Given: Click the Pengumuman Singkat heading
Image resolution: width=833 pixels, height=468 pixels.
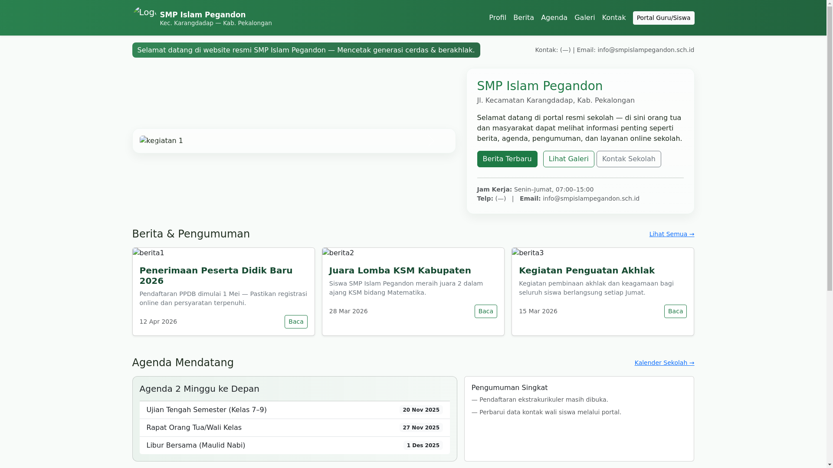Looking at the screenshot, I should point(509,388).
